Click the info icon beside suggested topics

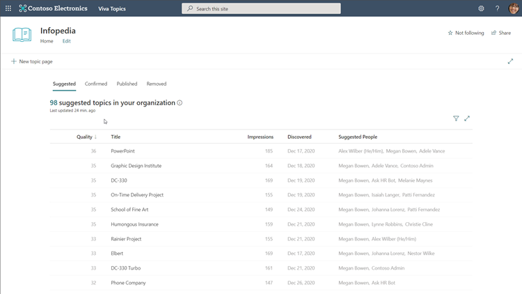pyautogui.click(x=180, y=102)
